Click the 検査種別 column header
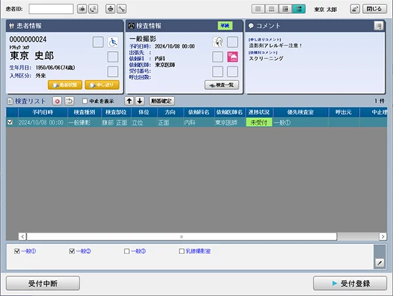The width and height of the screenshot is (393, 296). (x=84, y=112)
